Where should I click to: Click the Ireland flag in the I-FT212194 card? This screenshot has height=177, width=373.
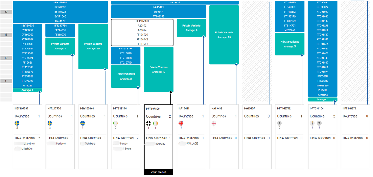[116, 123]
